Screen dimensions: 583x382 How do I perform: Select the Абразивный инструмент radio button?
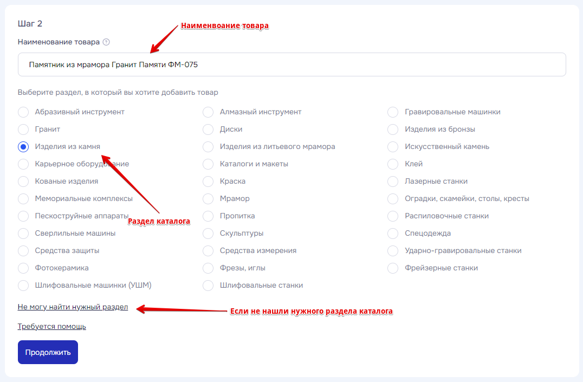(x=23, y=112)
